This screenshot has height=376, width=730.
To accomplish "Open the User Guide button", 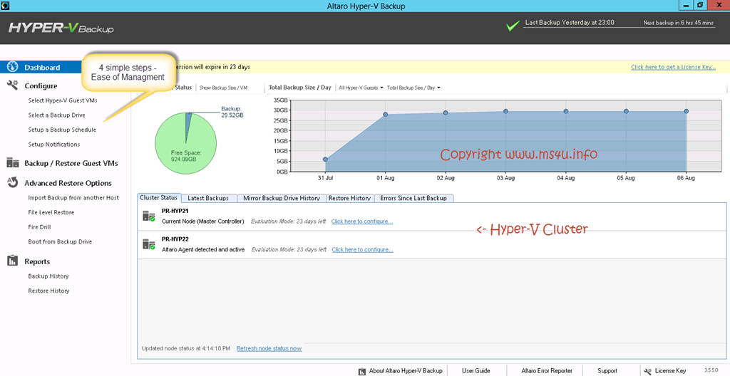I will click(475, 371).
